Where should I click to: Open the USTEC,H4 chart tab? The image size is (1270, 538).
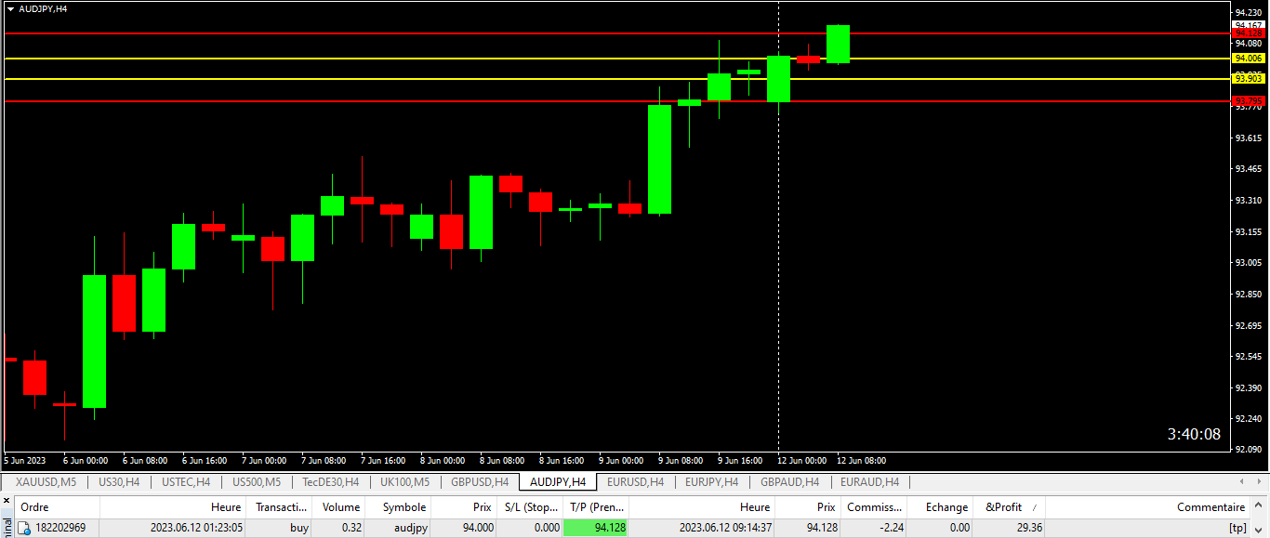pos(186,482)
